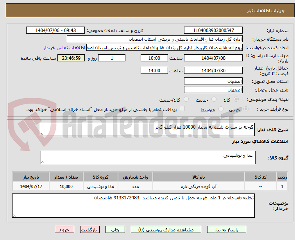Click the general description text area

[147, 129]
